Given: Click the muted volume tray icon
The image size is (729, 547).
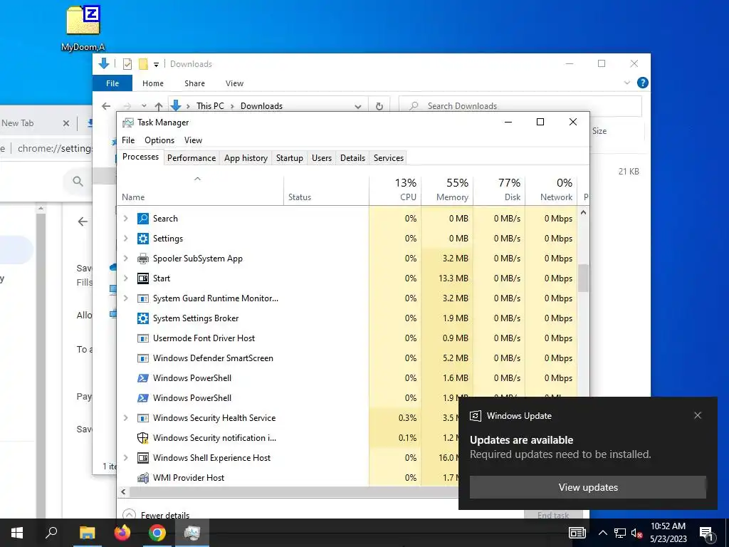Looking at the screenshot, I should (636, 533).
